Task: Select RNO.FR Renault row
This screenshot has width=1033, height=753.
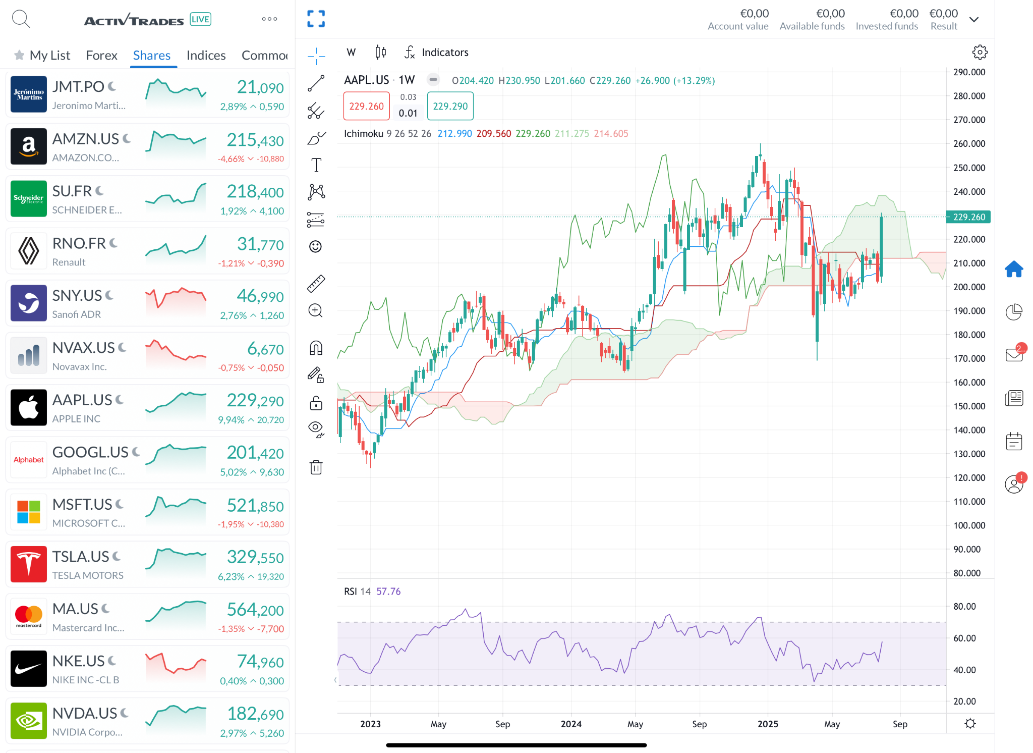Action: [x=147, y=251]
